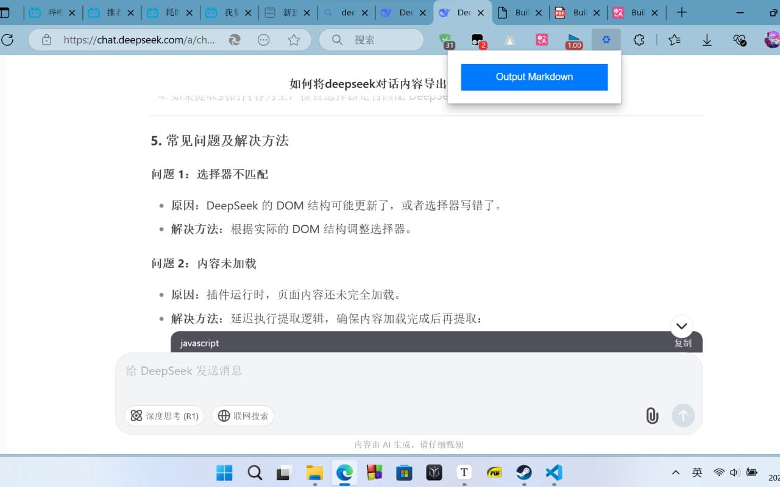
Task: Click the refresh page icon
Action: [x=7, y=40]
